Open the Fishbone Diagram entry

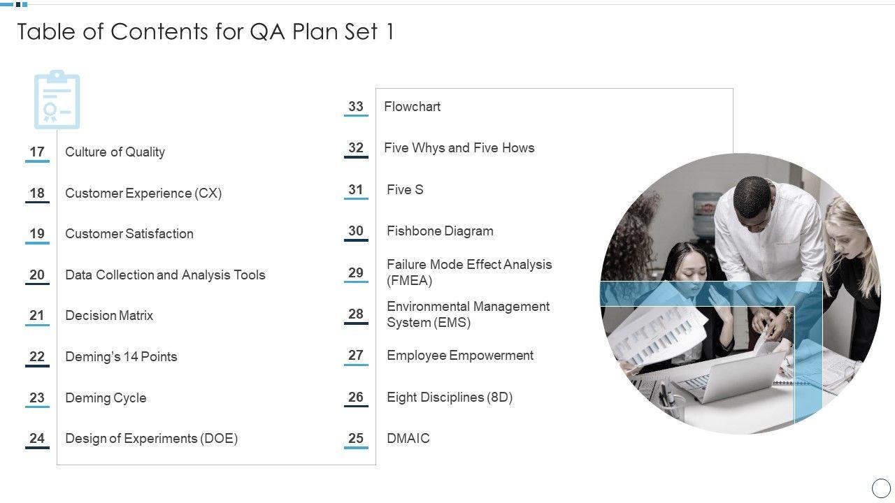tap(440, 231)
